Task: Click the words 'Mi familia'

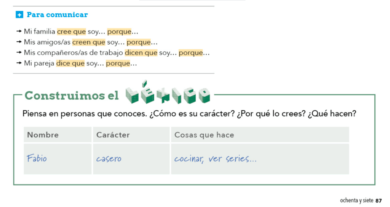Action: pos(40,32)
